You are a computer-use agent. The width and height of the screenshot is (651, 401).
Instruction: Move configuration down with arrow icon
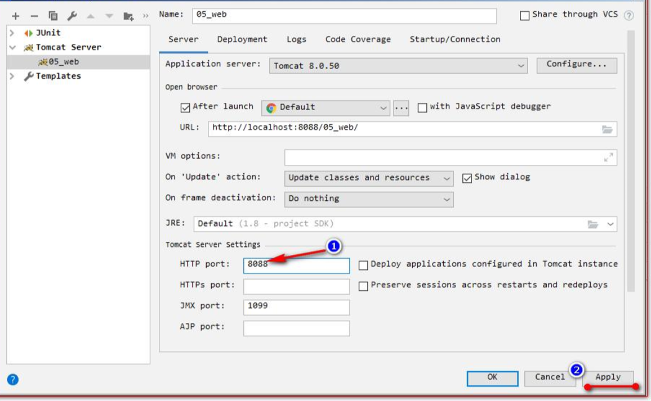(x=109, y=16)
